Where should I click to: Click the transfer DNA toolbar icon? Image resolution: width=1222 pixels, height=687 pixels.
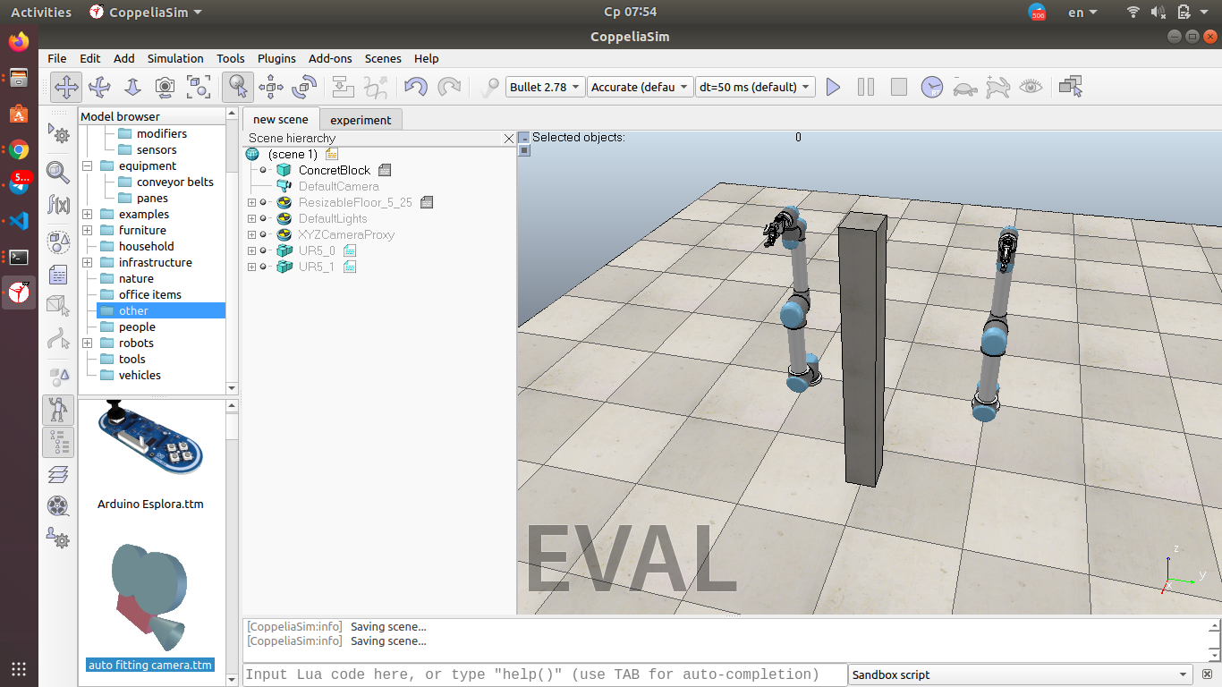click(x=377, y=87)
